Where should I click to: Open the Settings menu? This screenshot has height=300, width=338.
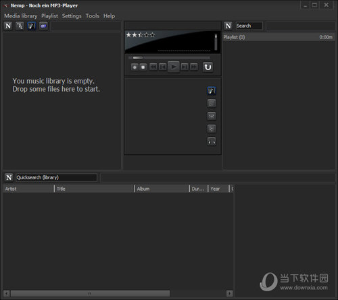pos(72,16)
